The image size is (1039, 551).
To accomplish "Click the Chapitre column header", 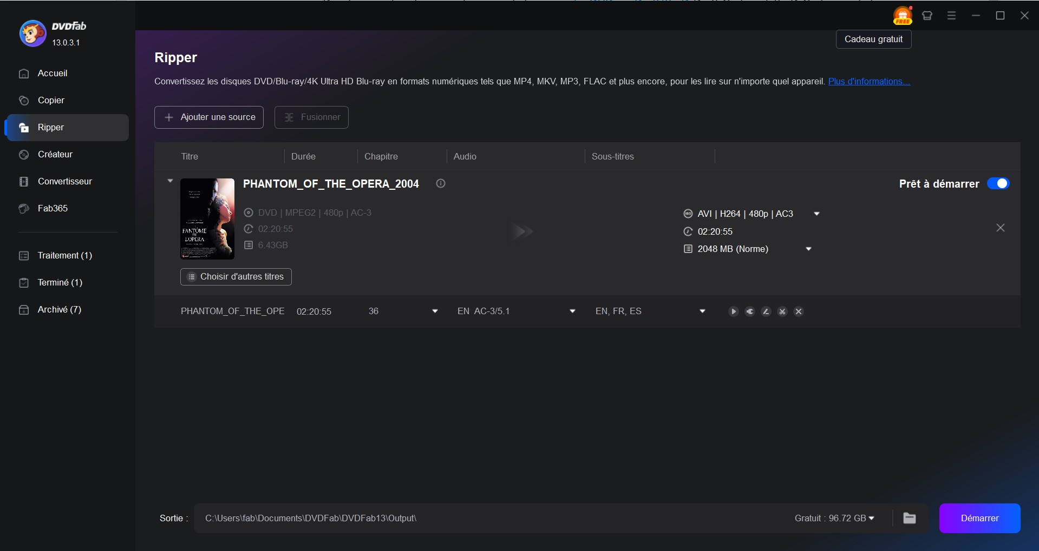I will coord(381,156).
